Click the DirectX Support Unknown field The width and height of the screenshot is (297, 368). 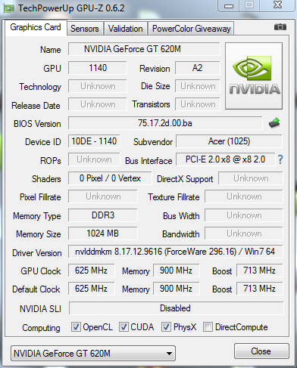[251, 178]
